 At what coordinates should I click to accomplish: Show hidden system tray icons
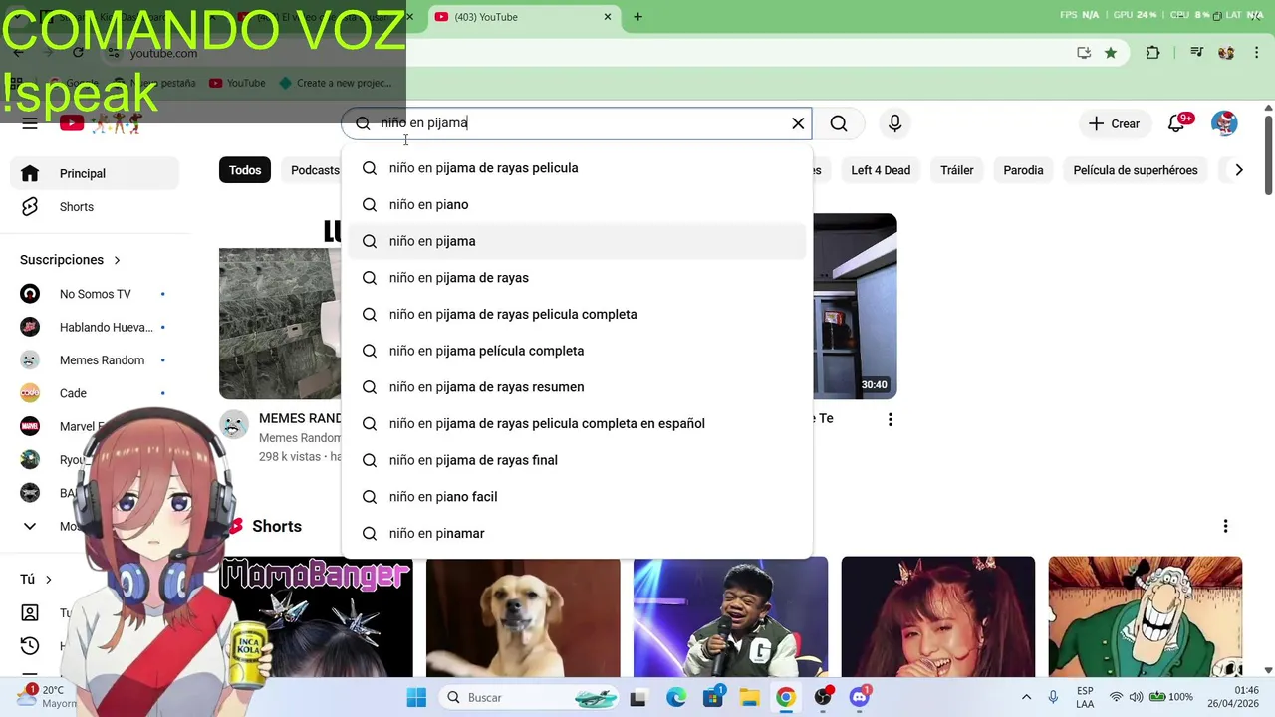(x=1026, y=698)
